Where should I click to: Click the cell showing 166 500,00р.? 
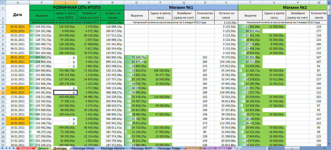[x=160, y=71]
